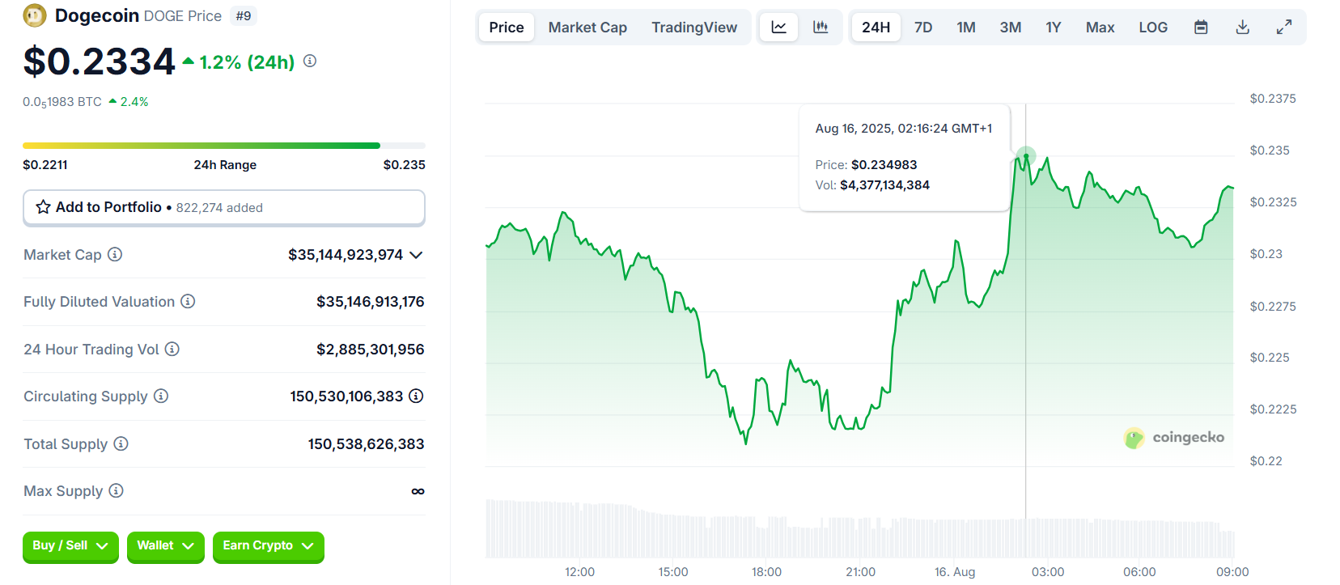Click the chart hover point marker

(1026, 155)
